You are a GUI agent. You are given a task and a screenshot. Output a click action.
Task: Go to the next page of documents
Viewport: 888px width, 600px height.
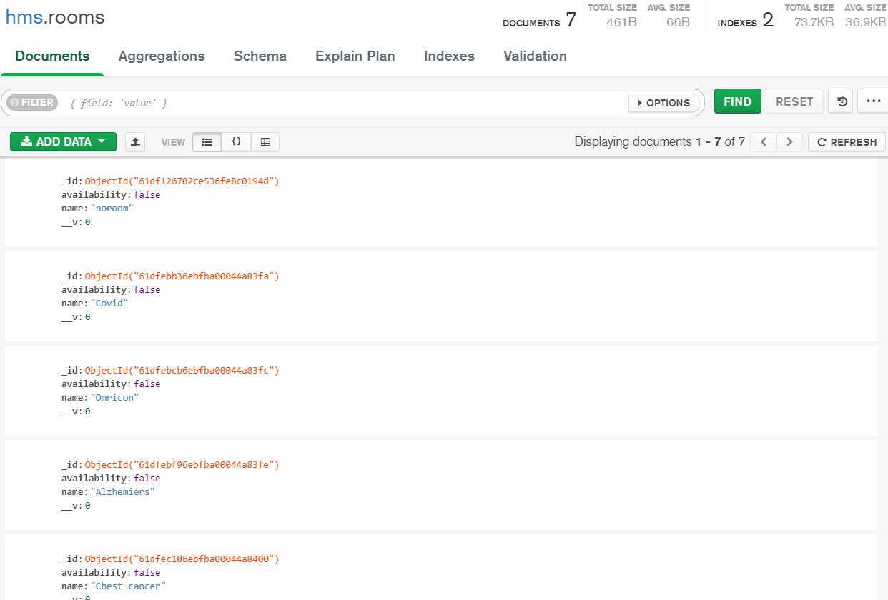(789, 141)
